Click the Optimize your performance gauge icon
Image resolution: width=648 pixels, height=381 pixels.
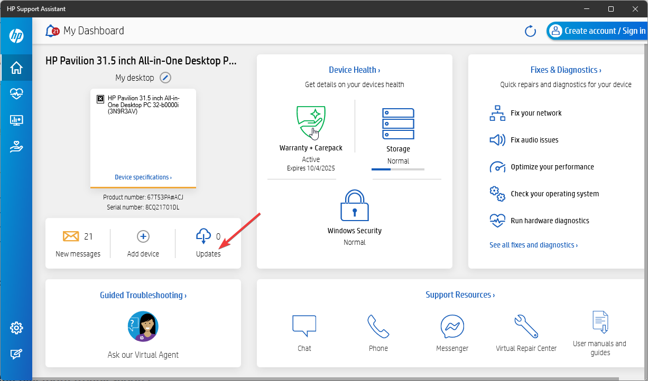tap(497, 167)
